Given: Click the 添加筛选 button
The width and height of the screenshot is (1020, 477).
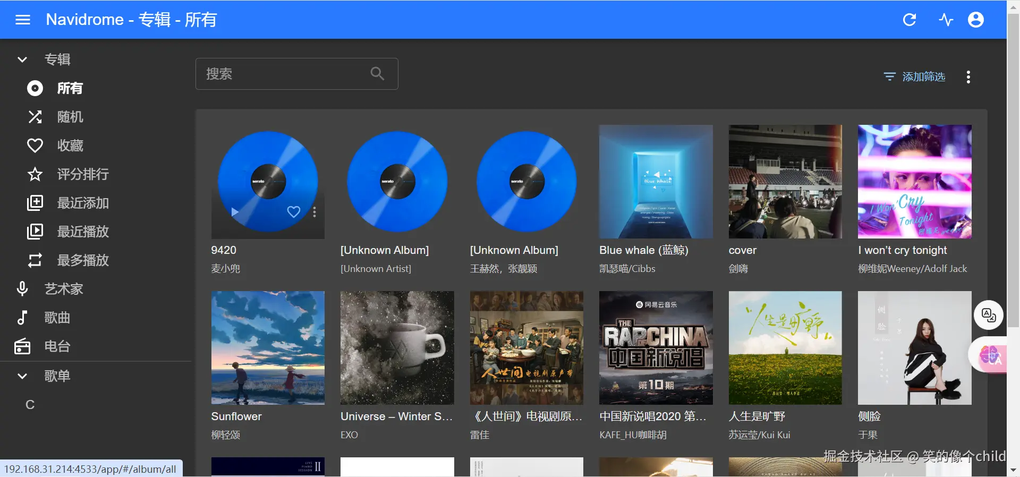Looking at the screenshot, I should tap(914, 77).
